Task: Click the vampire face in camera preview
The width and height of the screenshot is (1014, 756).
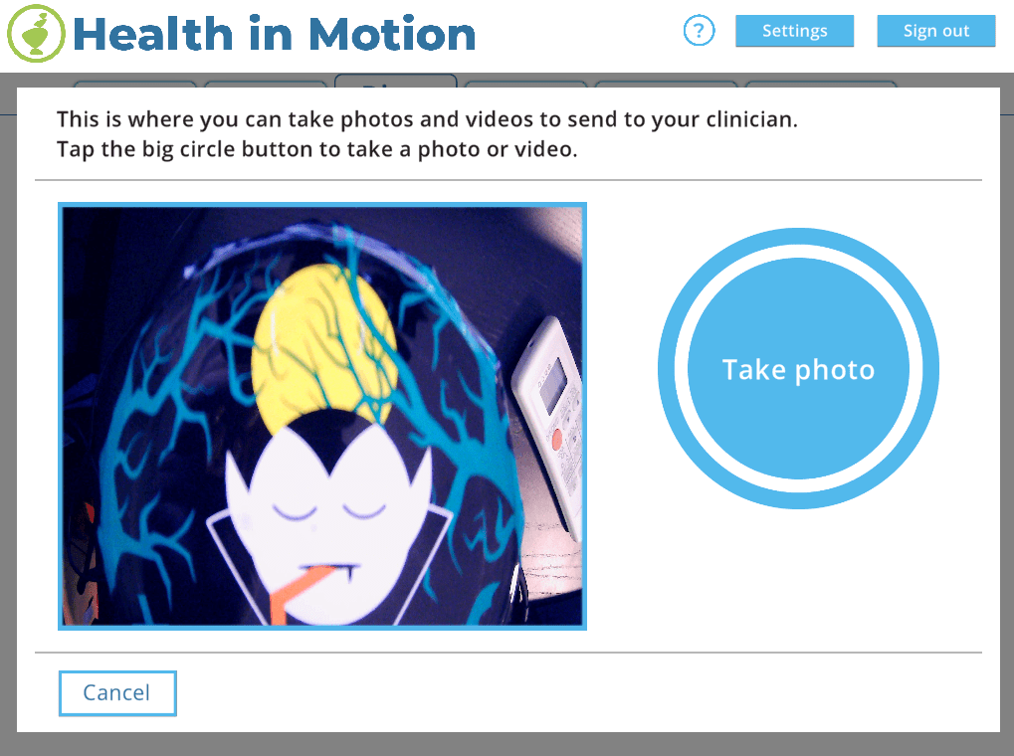Action: [326, 511]
